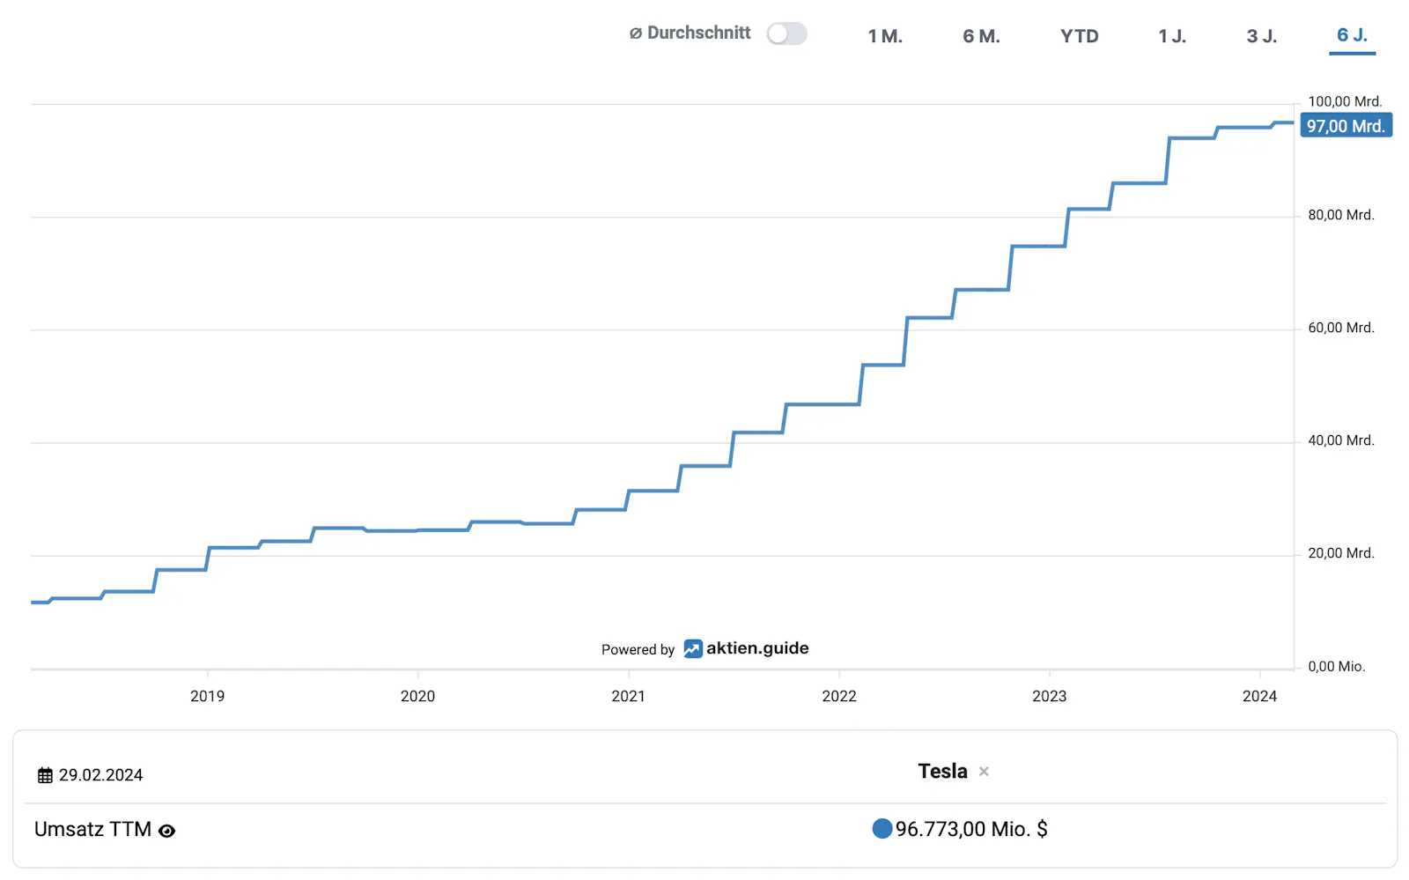Image resolution: width=1409 pixels, height=880 pixels.
Task: Click the calendar icon beside 29.02.2024
Action: pos(45,775)
